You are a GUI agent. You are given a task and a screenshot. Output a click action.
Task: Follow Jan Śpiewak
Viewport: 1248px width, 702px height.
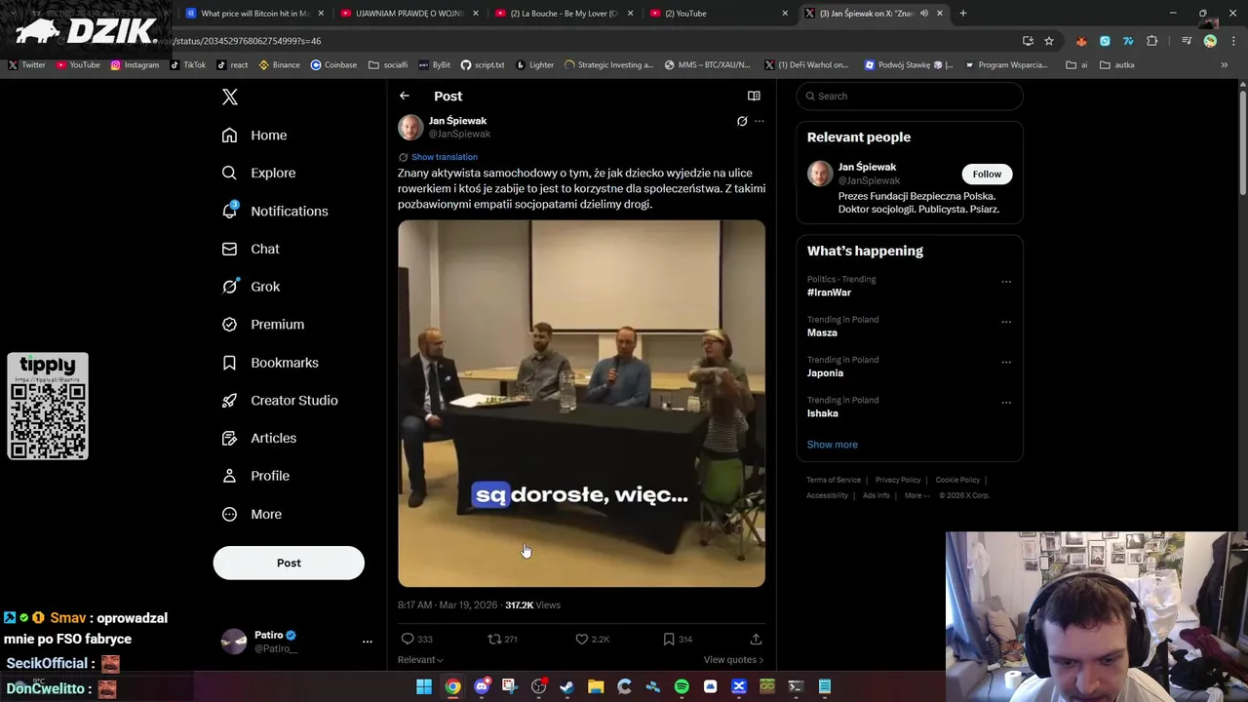[x=987, y=175]
